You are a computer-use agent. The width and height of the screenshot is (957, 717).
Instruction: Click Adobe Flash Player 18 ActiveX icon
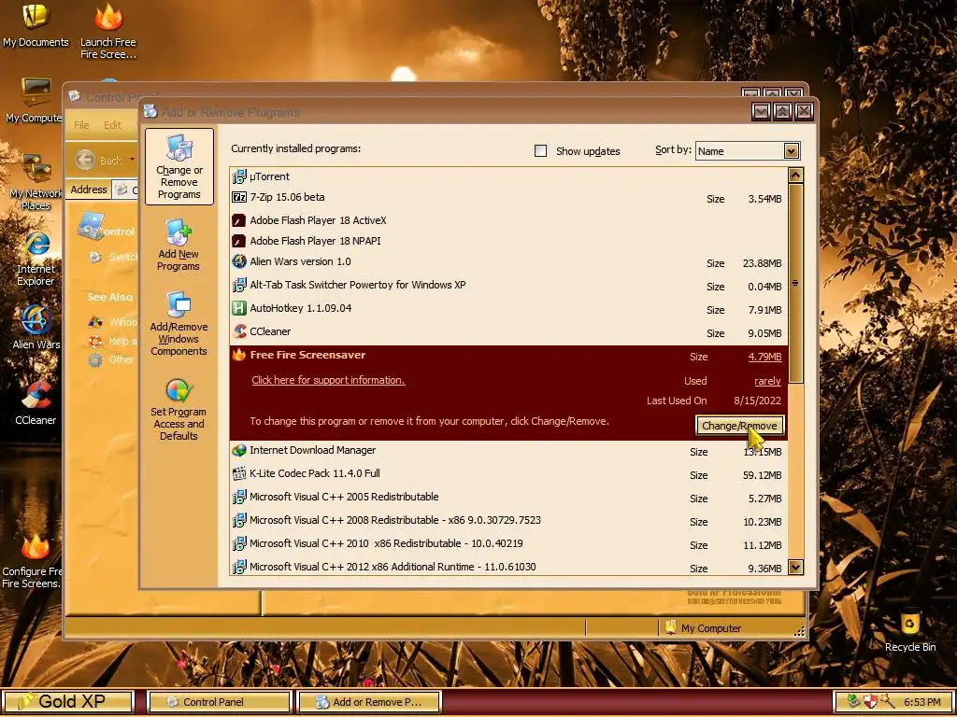pyautogui.click(x=238, y=220)
